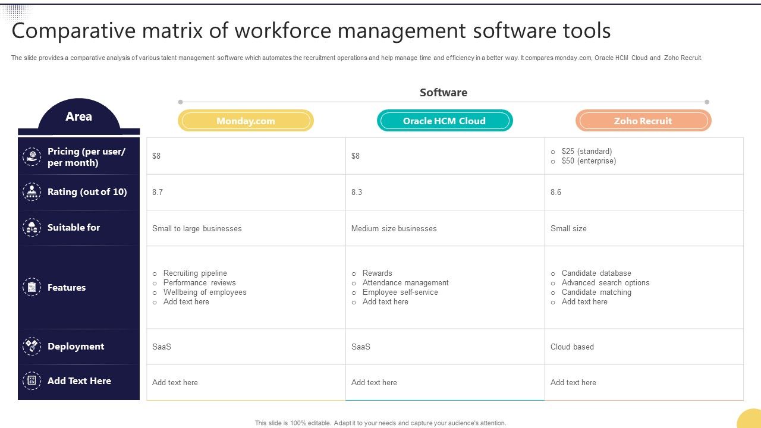Click the Suitable for row icon
The height and width of the screenshot is (428, 761).
coord(32,228)
